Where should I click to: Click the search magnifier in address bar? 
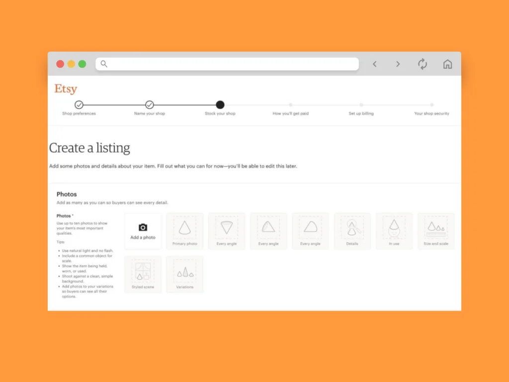tap(104, 64)
